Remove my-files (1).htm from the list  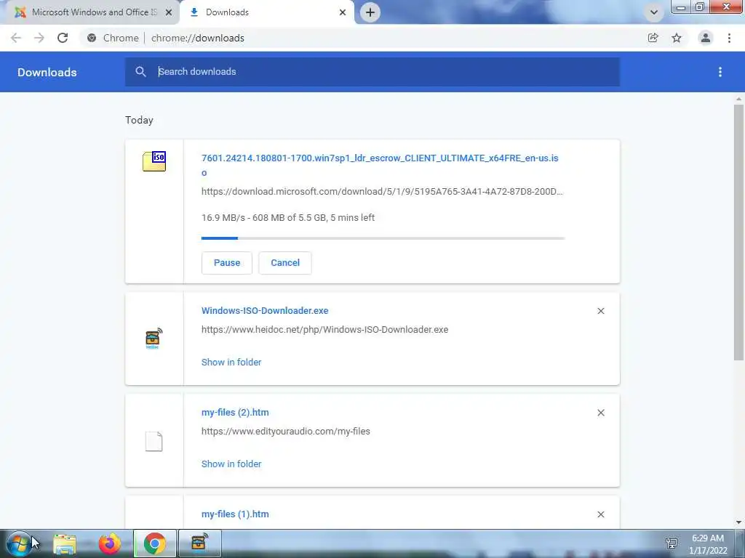point(600,514)
